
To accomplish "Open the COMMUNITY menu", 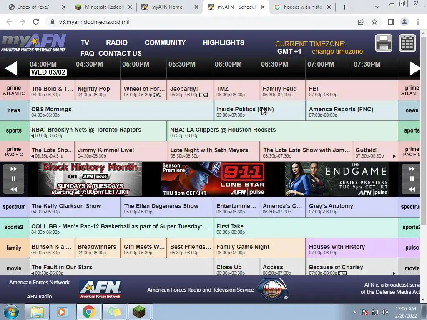I will (x=165, y=43).
